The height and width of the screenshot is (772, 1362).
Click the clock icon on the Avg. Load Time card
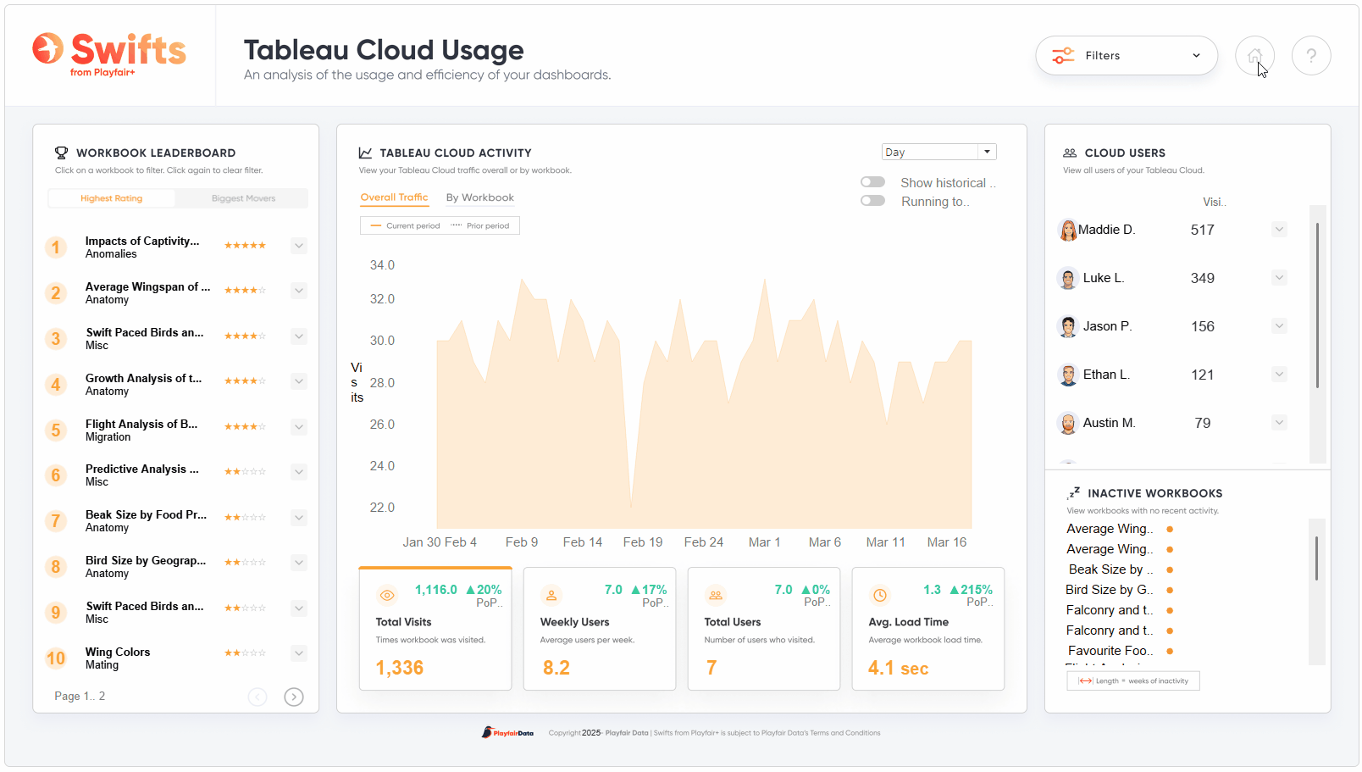pyautogui.click(x=880, y=596)
